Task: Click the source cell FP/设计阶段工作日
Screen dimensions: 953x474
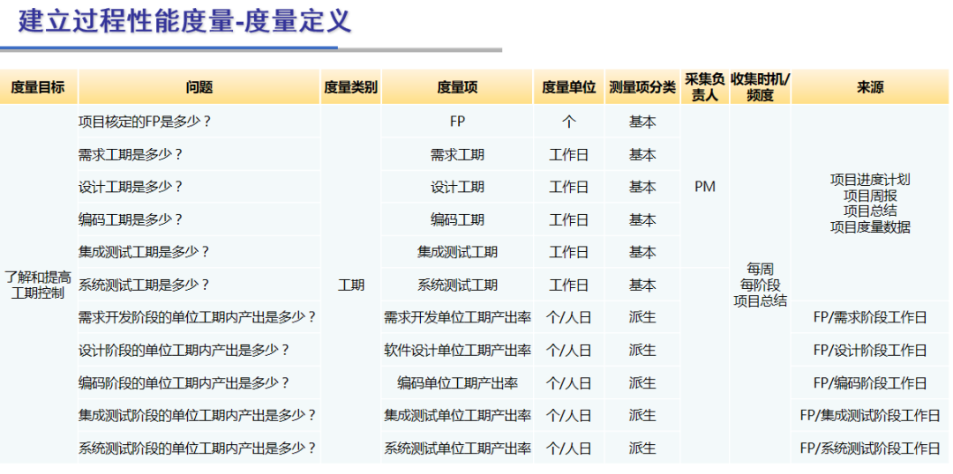Action: (x=870, y=350)
